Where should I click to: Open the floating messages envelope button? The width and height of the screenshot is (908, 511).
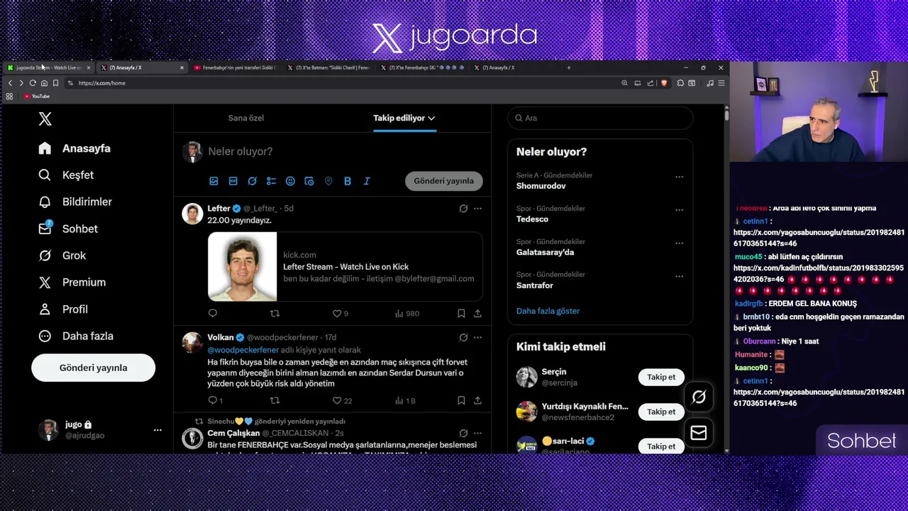[x=699, y=433]
